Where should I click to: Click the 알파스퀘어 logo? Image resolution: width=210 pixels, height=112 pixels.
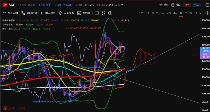pyautogui.click(x=14, y=108)
